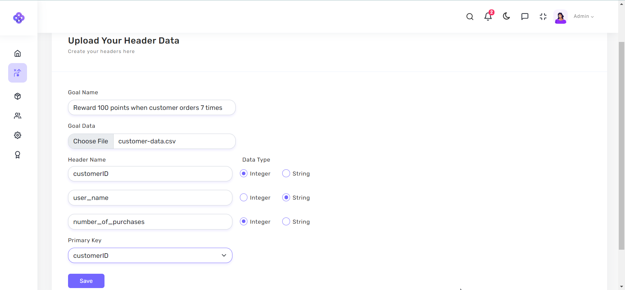
Task: Open the settings gear in sidebar
Action: (18, 135)
